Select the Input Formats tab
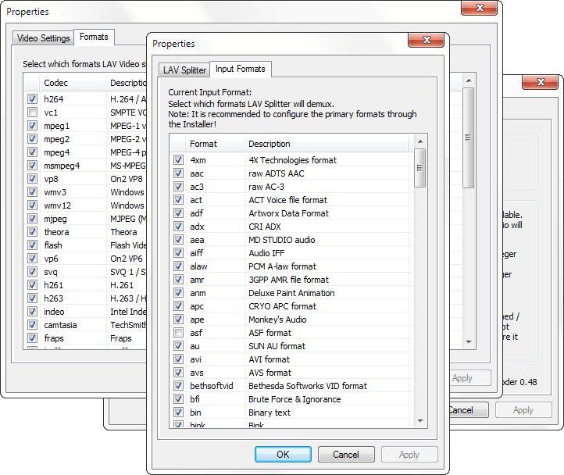Image resolution: width=564 pixels, height=475 pixels. pos(240,69)
